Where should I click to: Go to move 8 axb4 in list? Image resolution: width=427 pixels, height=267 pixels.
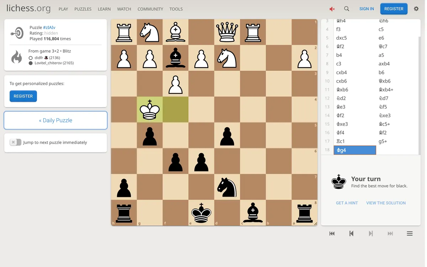[397, 64]
